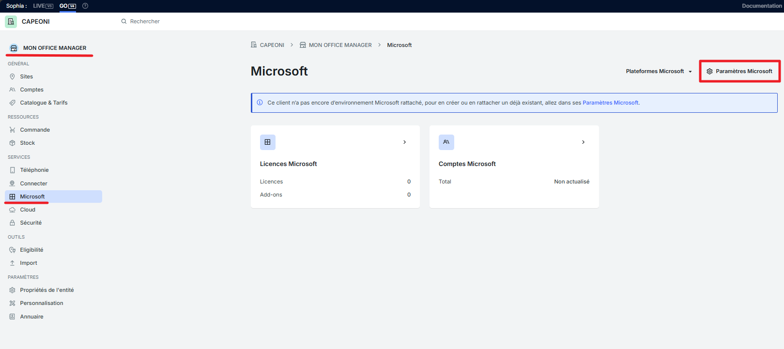784x349 pixels.
Task: Click the Commande cart icon
Action: 13,130
